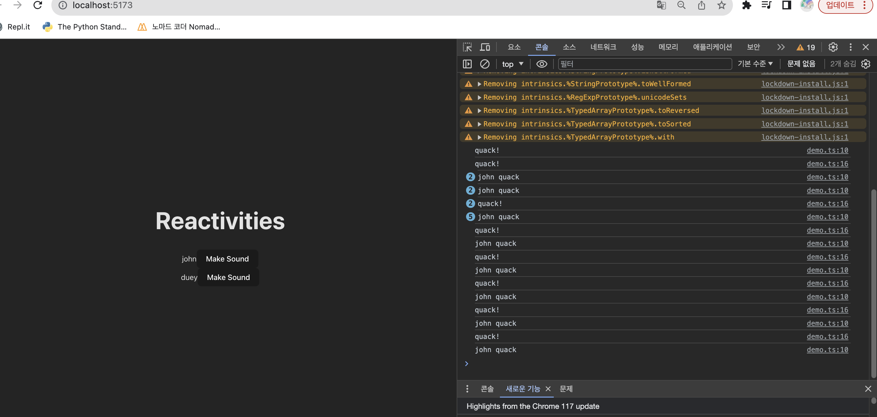Click the live expression eye icon
Image resolution: width=877 pixels, height=417 pixels.
[x=541, y=64]
